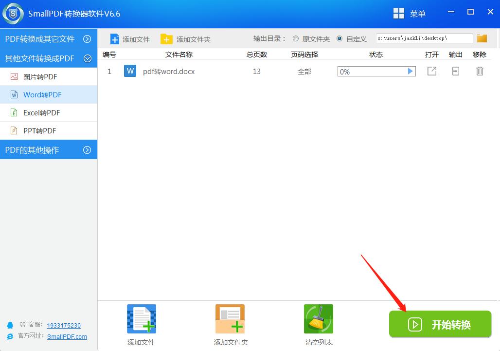The width and height of the screenshot is (500, 351).
Task: Click the 开始转换 button
Action: click(440, 324)
